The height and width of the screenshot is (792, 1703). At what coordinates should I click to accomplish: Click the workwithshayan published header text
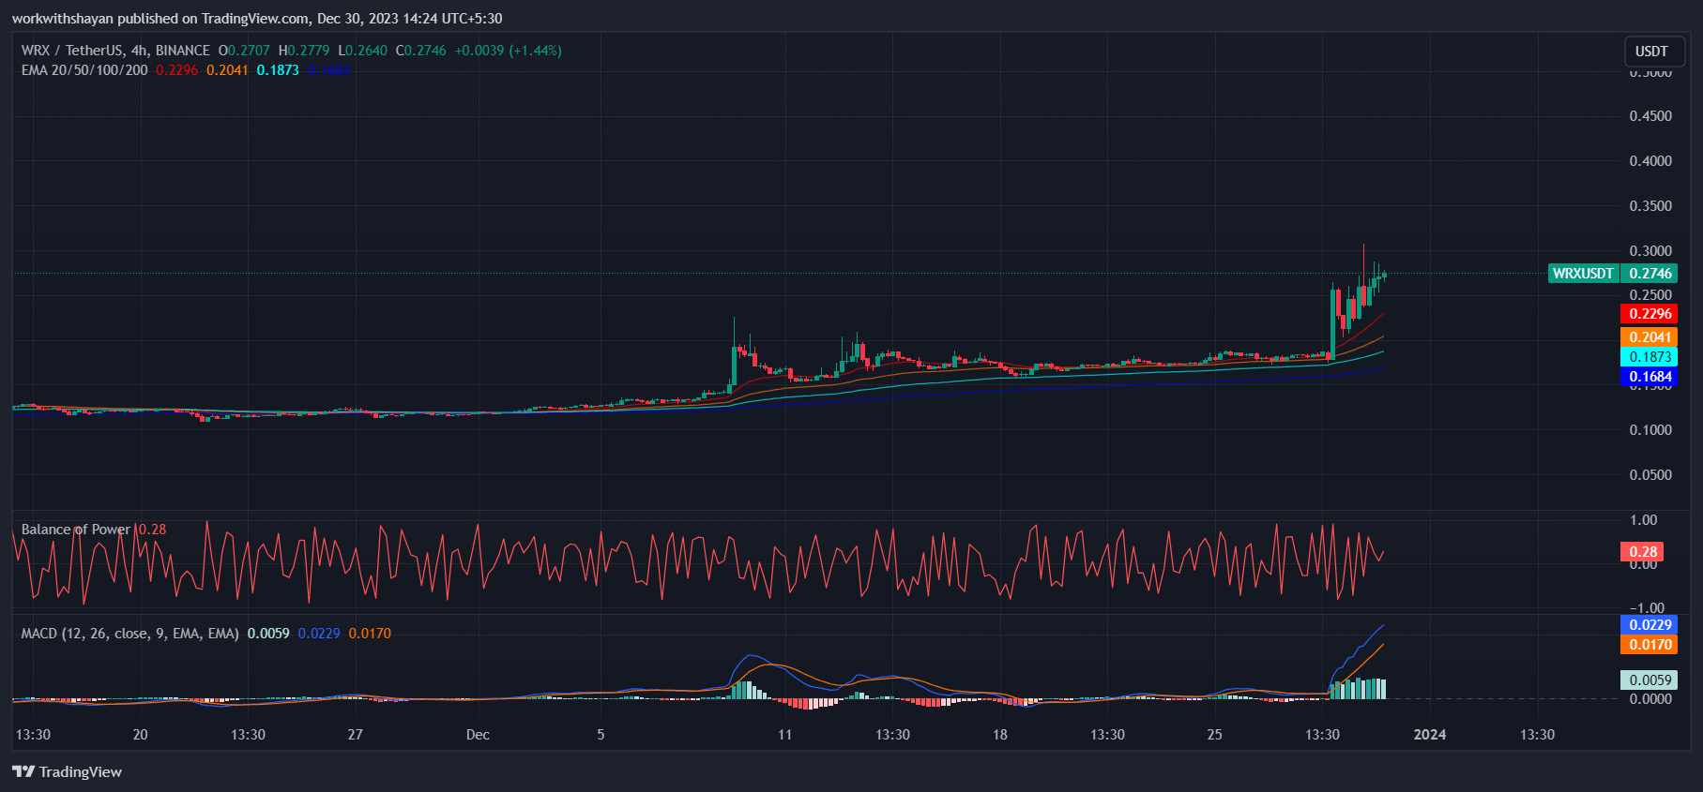tap(256, 19)
